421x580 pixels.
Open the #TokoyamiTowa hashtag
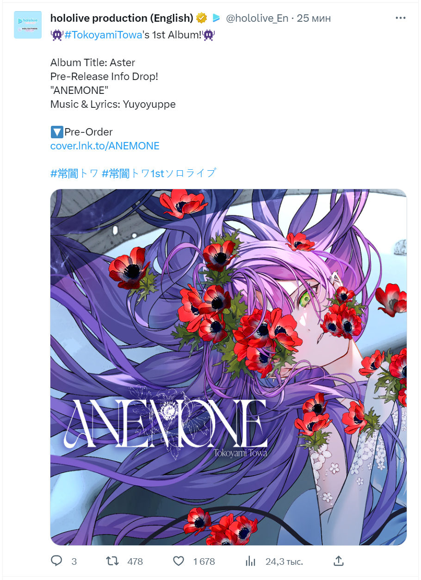click(x=103, y=35)
